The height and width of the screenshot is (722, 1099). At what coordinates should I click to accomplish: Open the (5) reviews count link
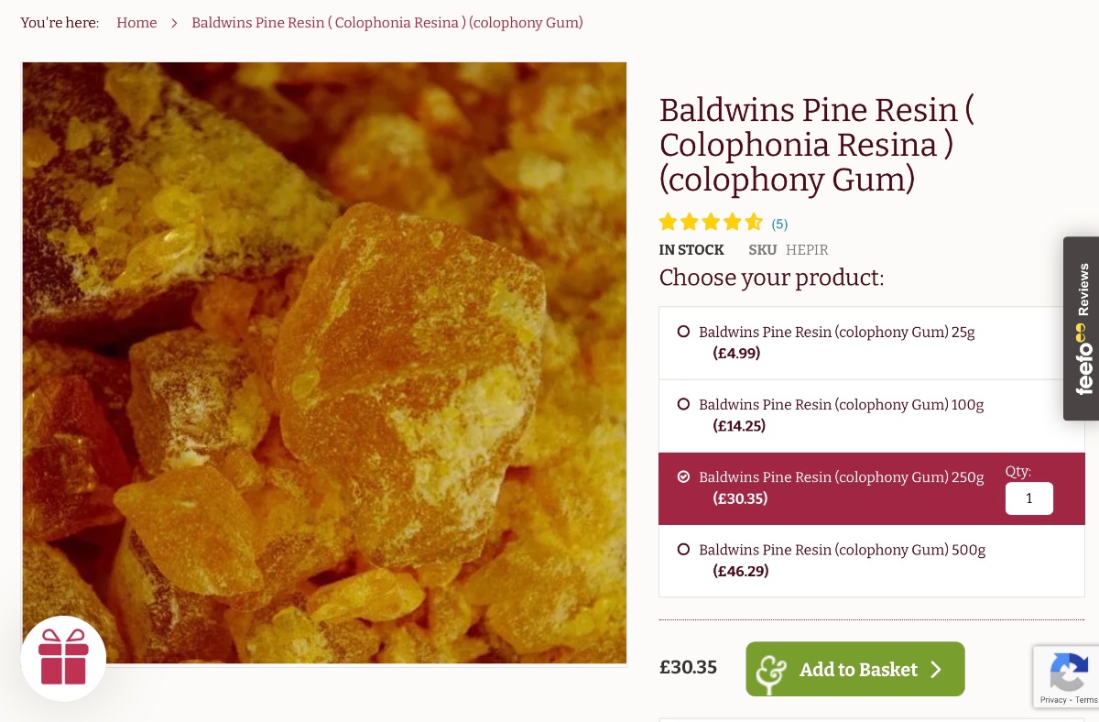click(779, 224)
